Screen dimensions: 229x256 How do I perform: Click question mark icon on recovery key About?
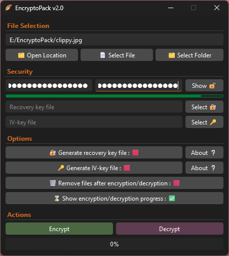point(213,153)
